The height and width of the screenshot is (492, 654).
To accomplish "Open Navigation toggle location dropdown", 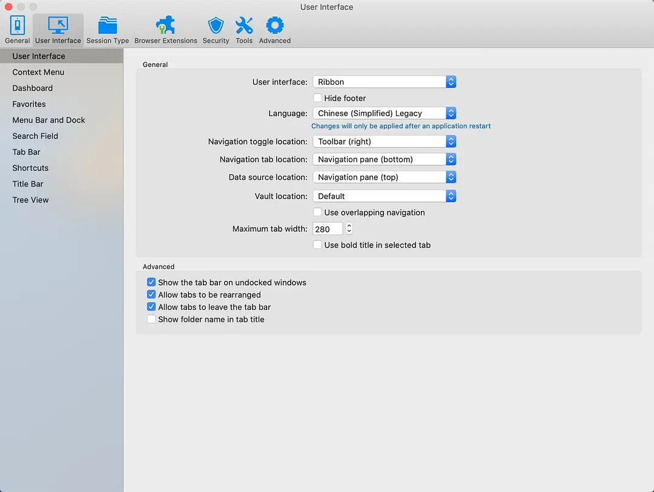I will pyautogui.click(x=384, y=142).
